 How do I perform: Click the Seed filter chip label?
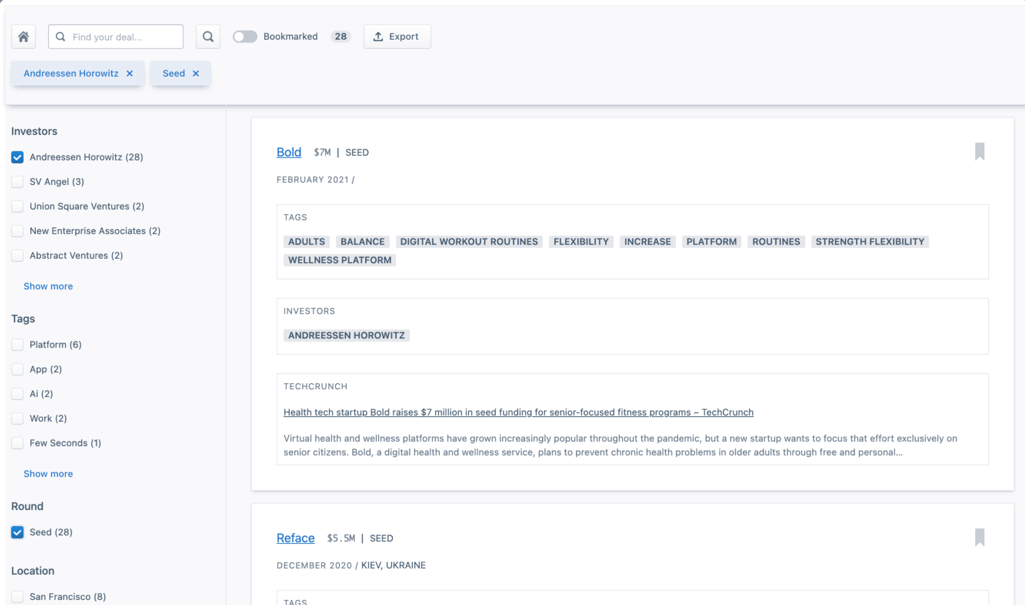pos(173,73)
